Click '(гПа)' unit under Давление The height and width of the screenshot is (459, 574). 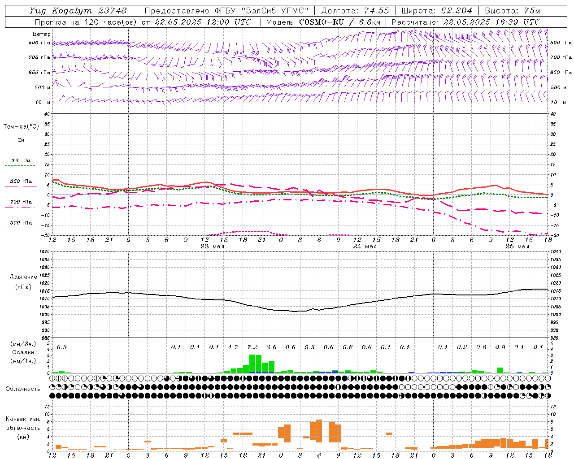23,287
